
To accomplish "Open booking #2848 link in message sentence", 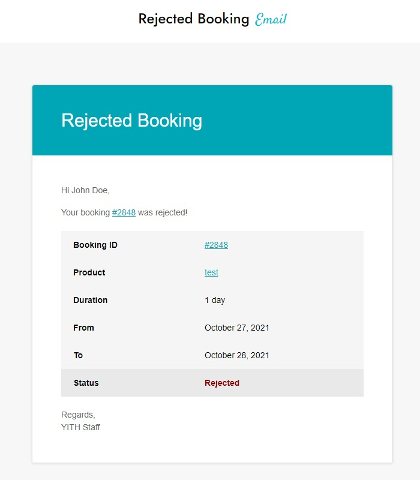I will click(124, 212).
